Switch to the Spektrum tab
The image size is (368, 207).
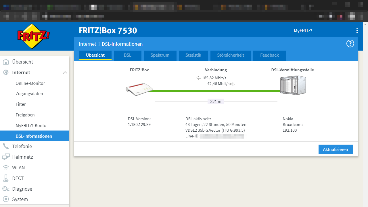pos(160,55)
